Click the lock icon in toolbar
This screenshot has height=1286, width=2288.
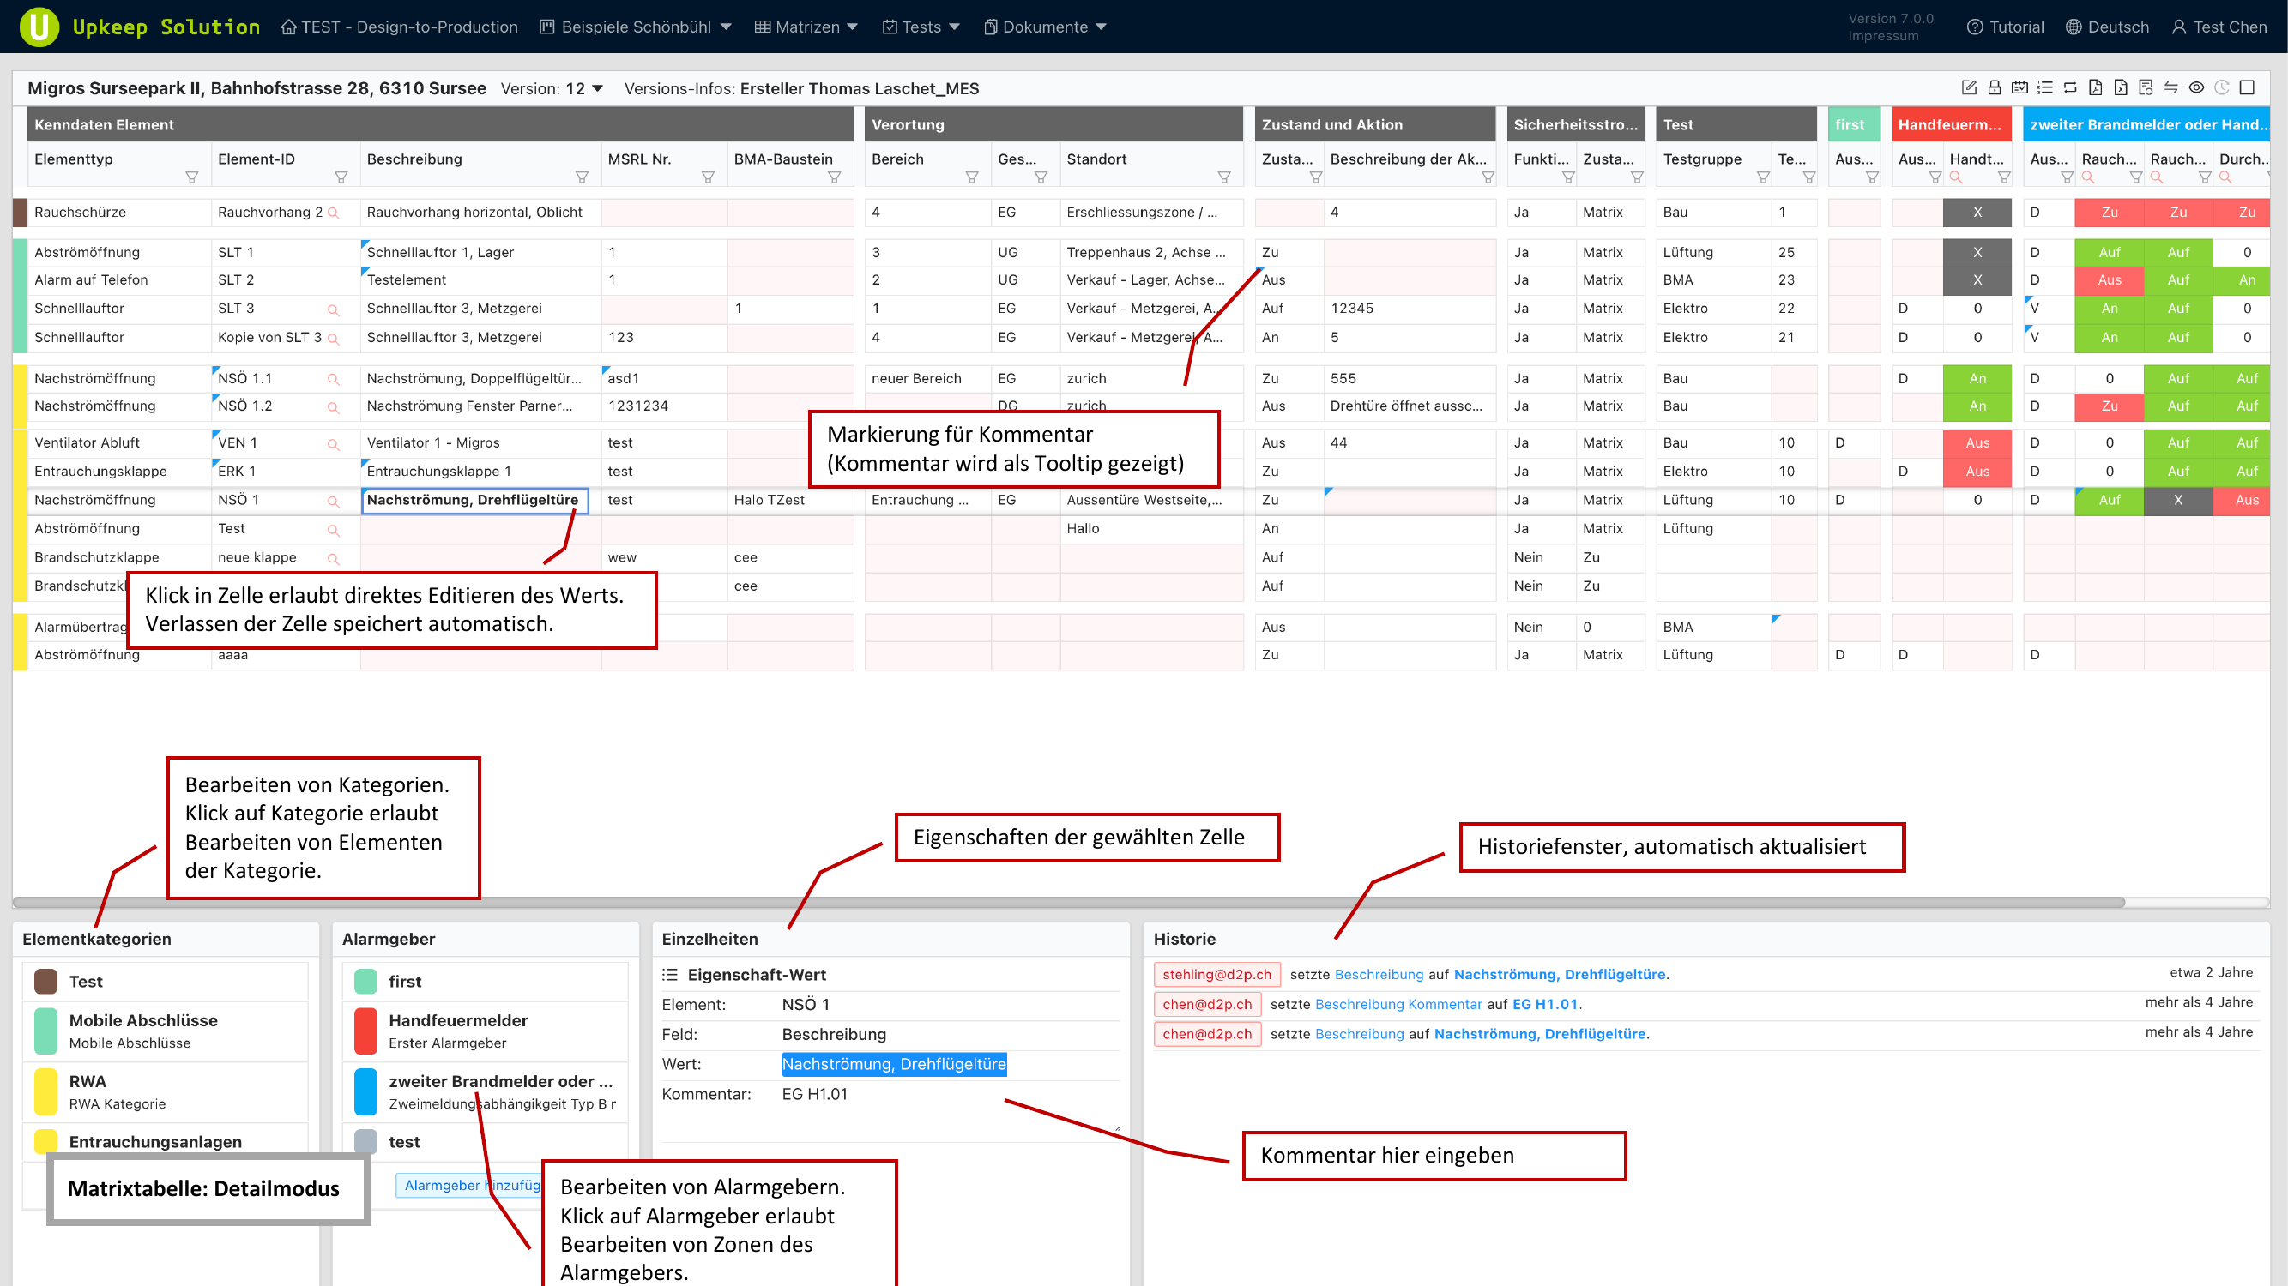click(1994, 87)
